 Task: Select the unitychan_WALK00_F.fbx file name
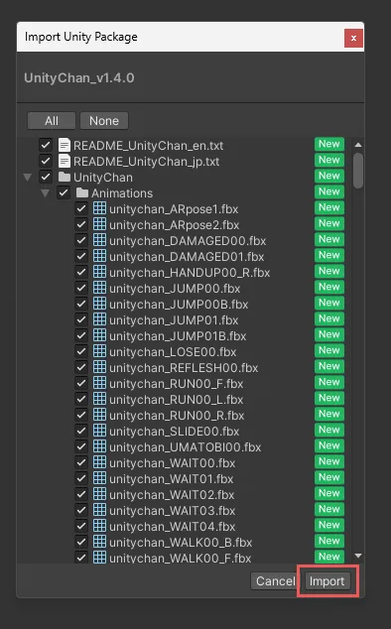181,558
